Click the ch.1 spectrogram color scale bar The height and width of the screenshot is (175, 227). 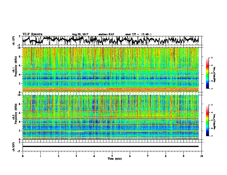point(207,73)
